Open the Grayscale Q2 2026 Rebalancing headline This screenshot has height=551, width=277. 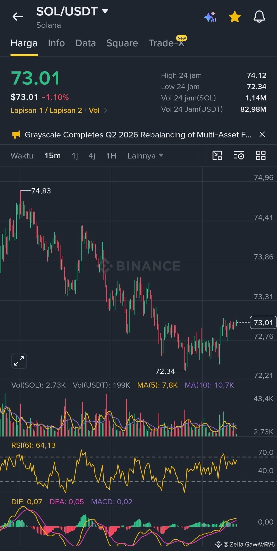[x=138, y=135]
